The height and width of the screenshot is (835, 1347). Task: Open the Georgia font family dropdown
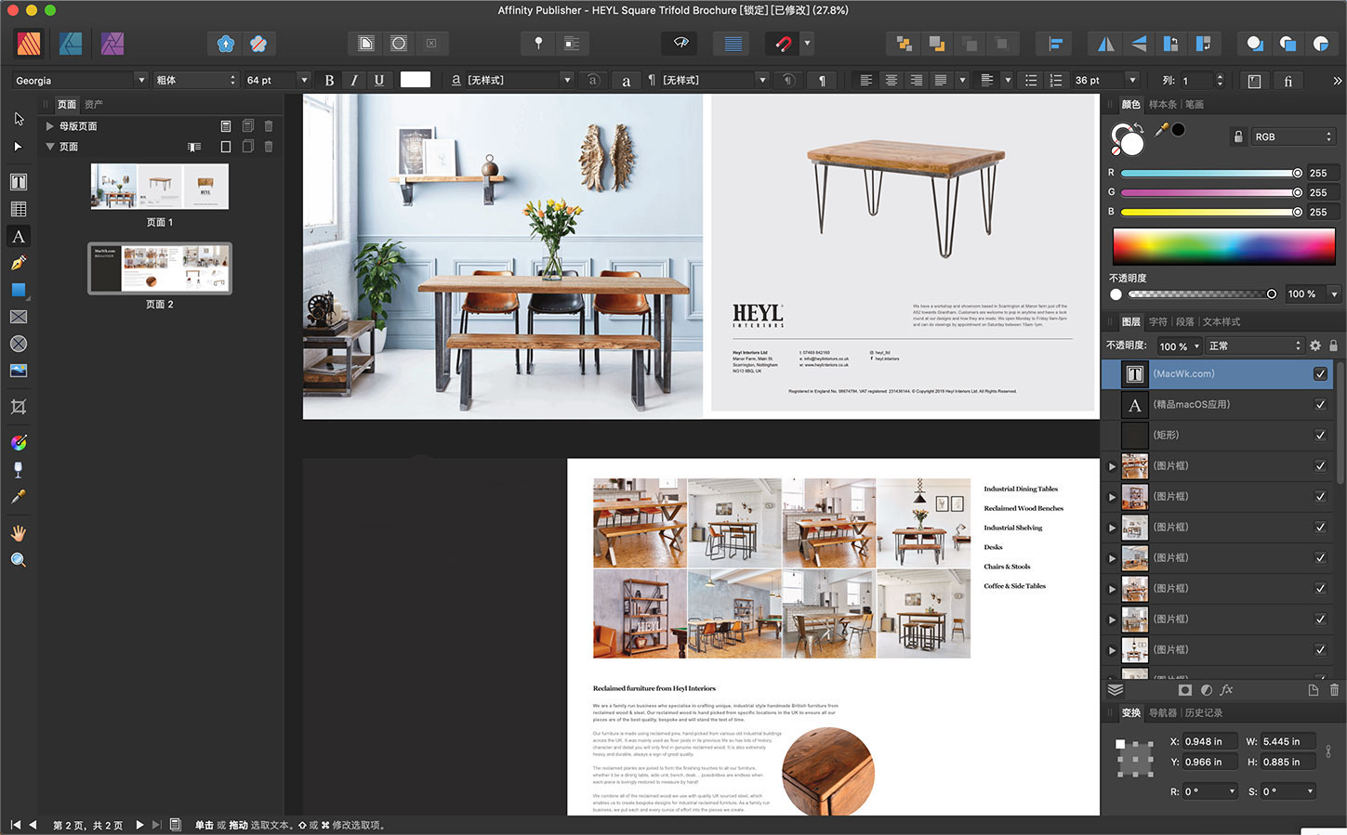tap(141, 81)
